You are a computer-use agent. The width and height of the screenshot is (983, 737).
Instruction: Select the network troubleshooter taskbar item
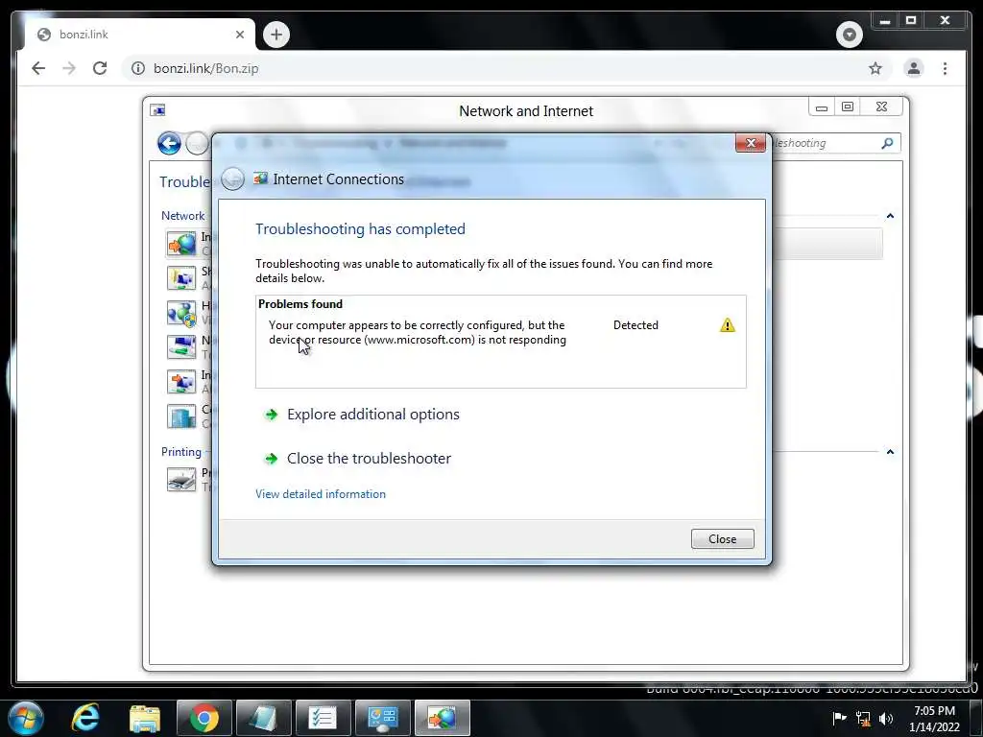tap(442, 718)
